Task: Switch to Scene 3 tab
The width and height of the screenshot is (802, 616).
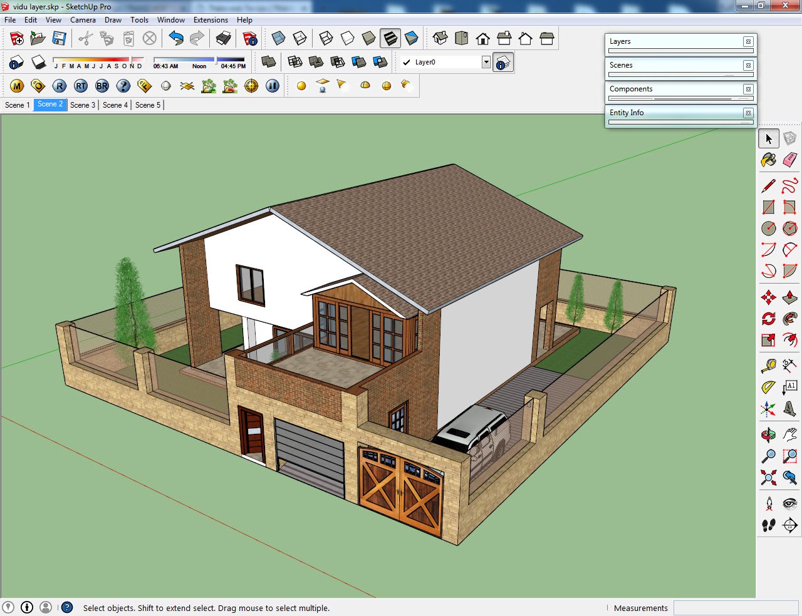Action: [83, 105]
